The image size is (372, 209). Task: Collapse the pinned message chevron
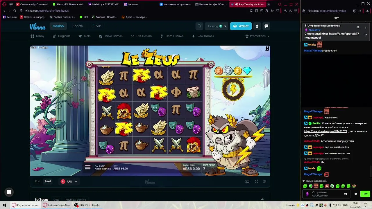tap(366, 35)
